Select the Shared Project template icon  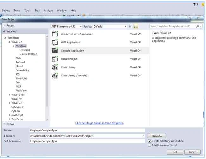pos(55,59)
